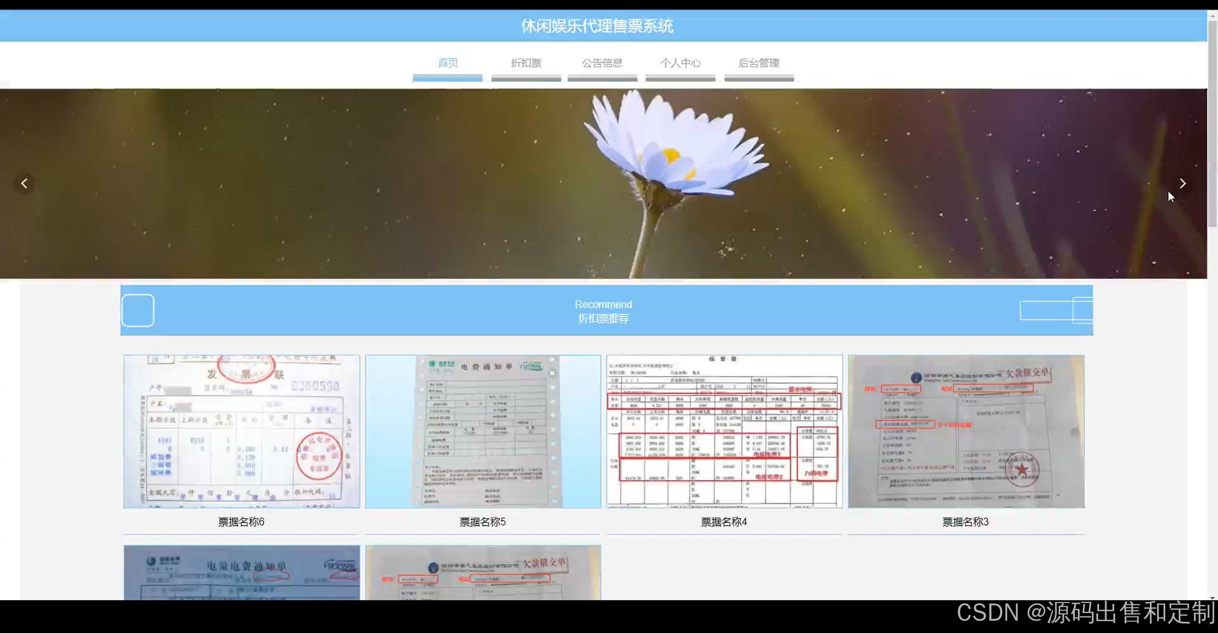Open thumbnail image for 票据名称4
The width and height of the screenshot is (1218, 633).
click(724, 431)
